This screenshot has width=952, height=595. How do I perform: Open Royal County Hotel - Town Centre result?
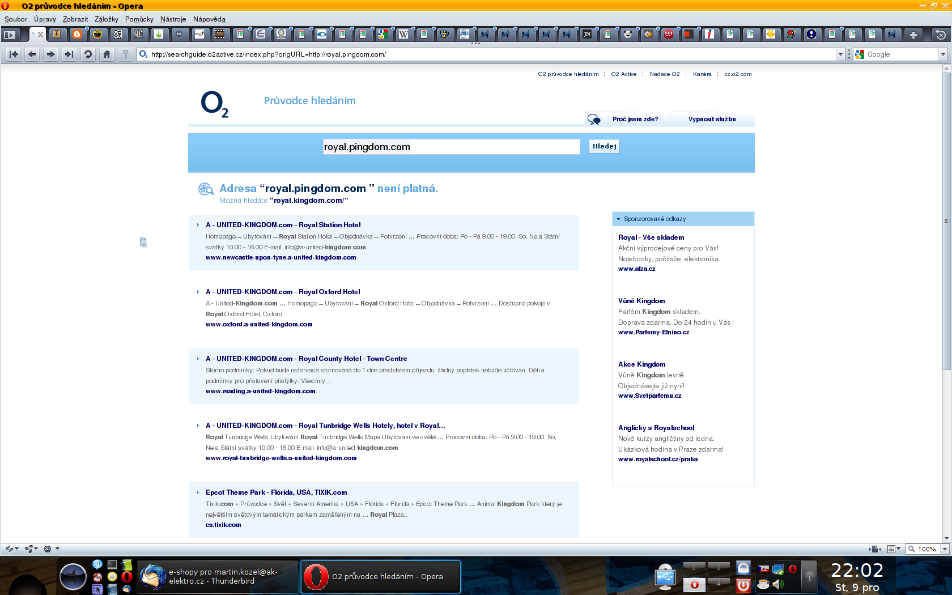[x=306, y=359]
